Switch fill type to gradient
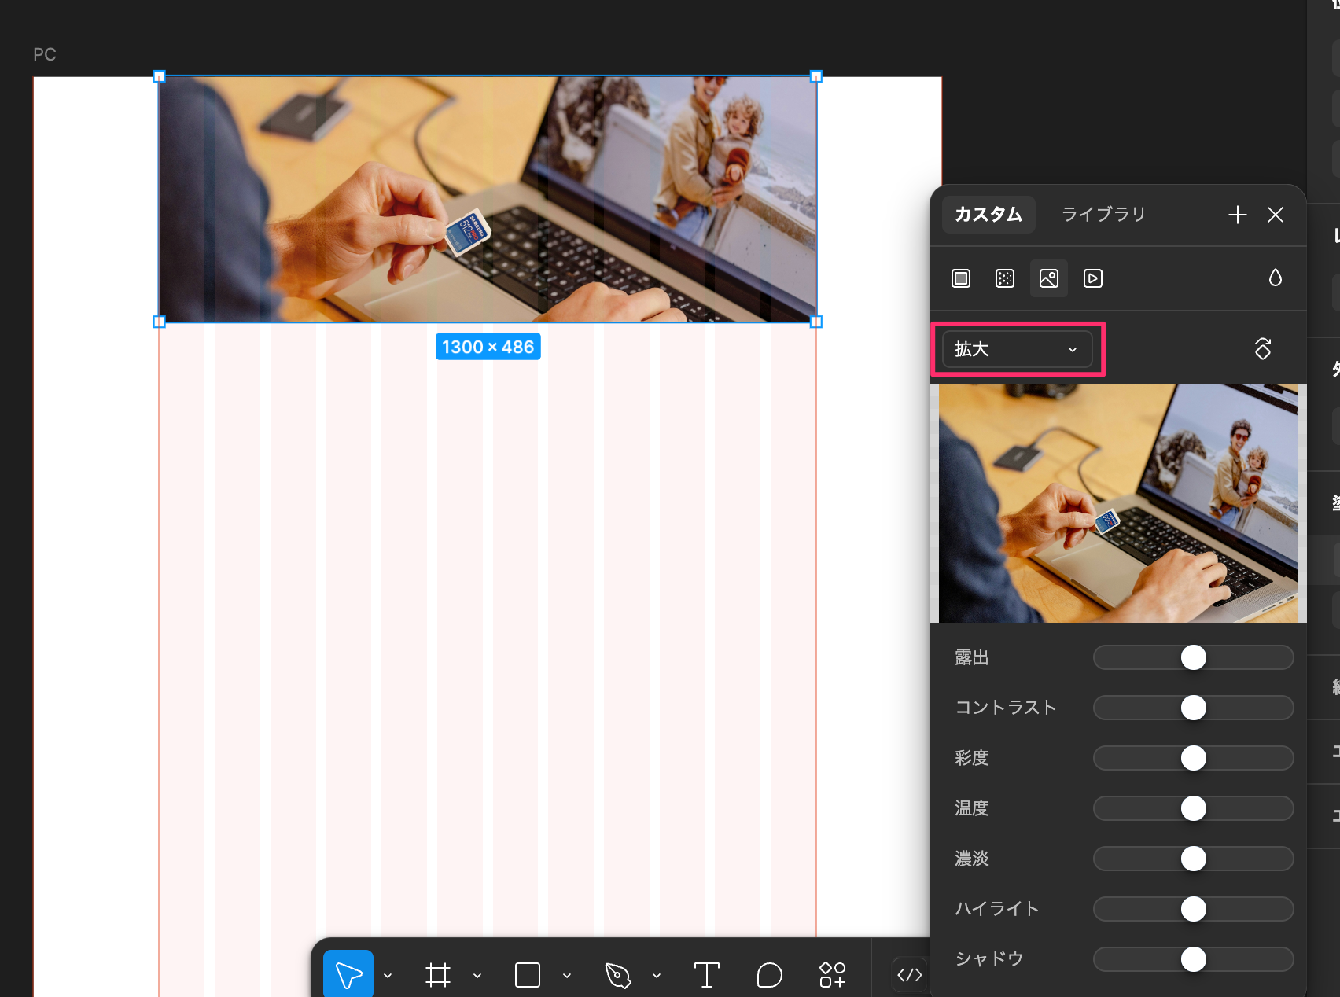Screen dimensions: 1340x997 1004,278
